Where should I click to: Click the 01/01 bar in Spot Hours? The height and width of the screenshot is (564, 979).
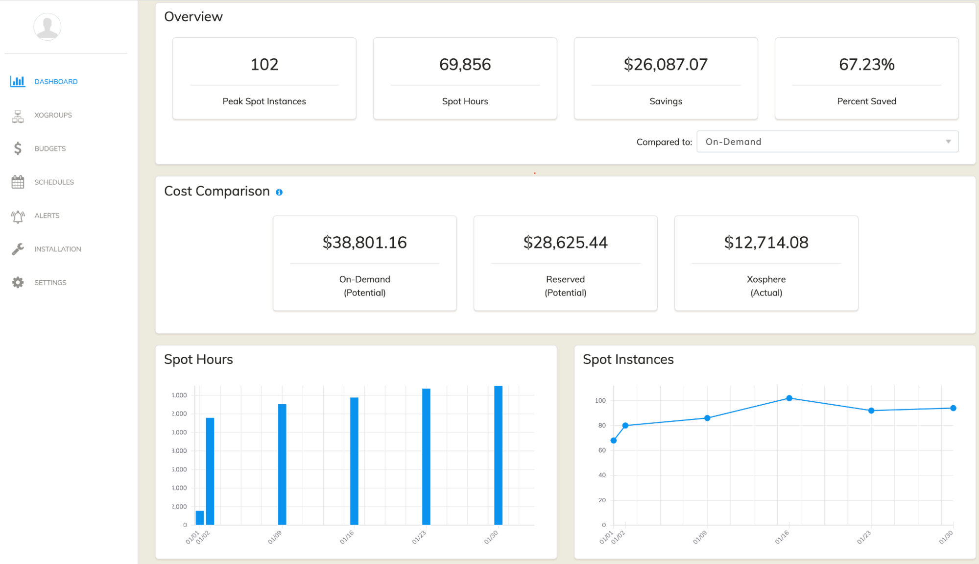(200, 518)
